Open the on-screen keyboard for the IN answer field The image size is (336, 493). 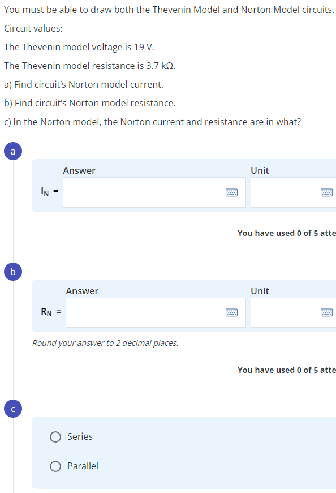[x=231, y=192]
